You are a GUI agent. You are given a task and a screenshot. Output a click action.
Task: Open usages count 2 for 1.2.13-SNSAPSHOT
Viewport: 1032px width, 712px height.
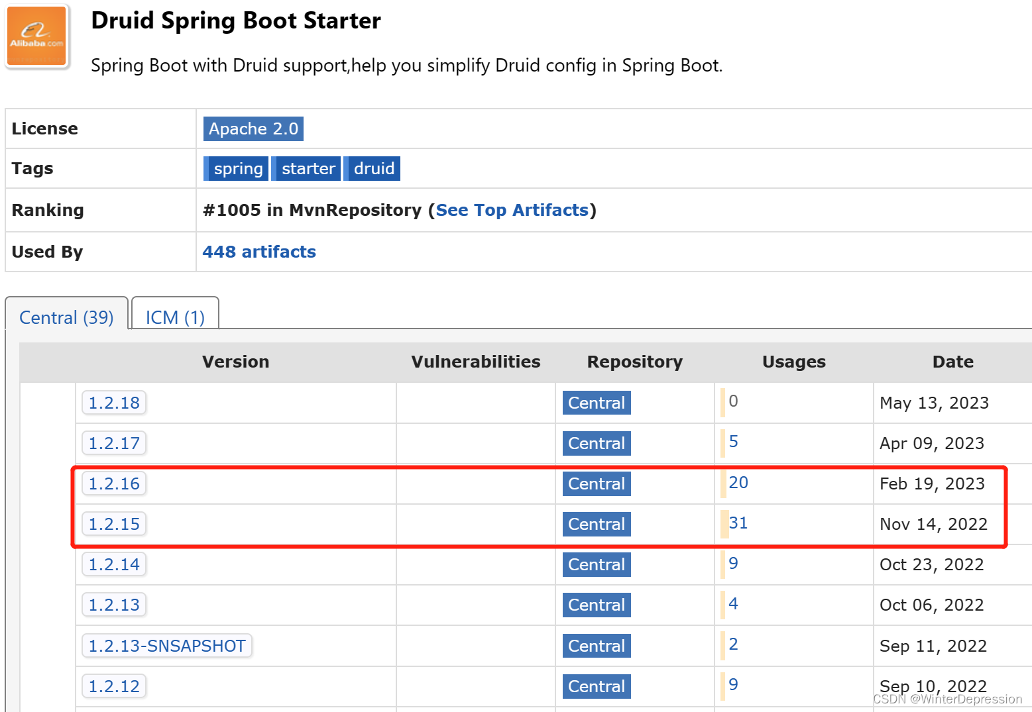coord(733,644)
